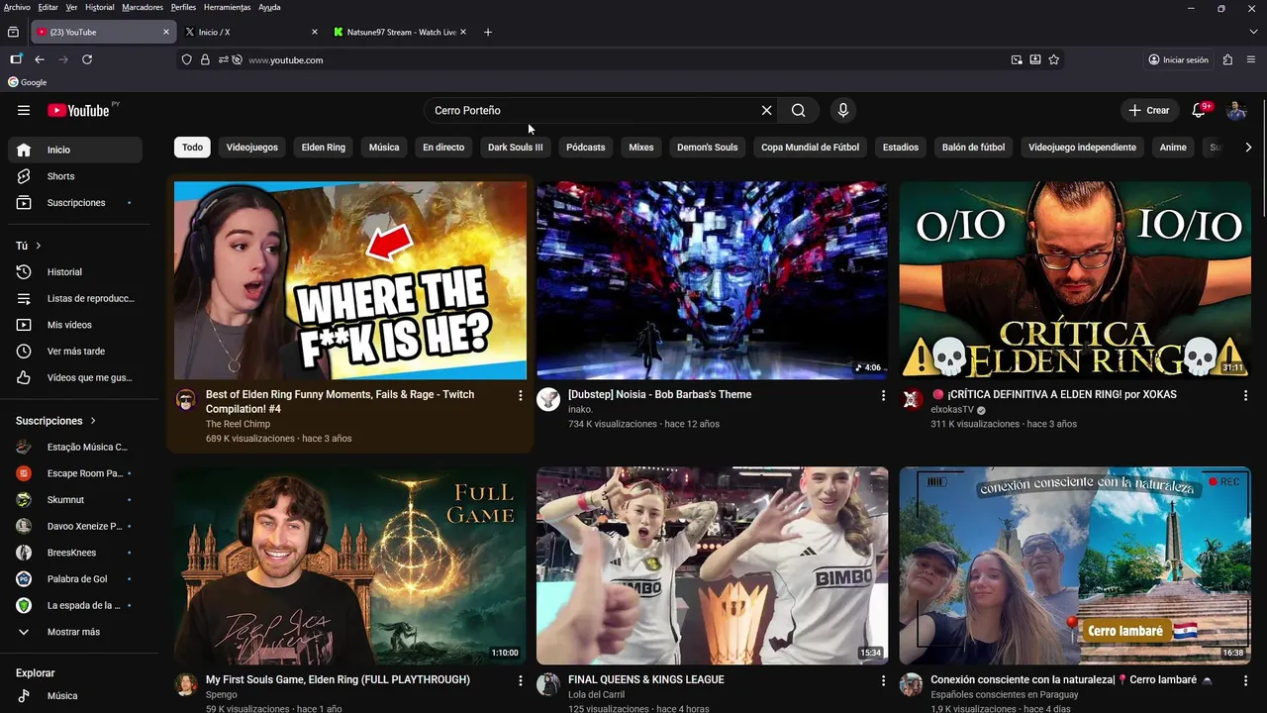
Task: Show more filter chips with right arrow
Action: point(1247,148)
